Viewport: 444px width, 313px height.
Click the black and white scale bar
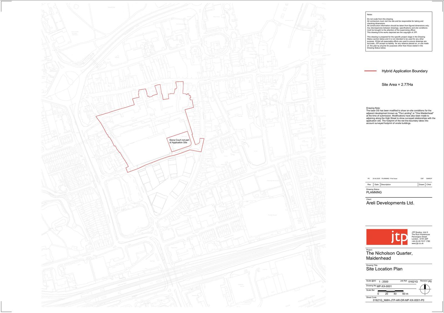coord(390,291)
